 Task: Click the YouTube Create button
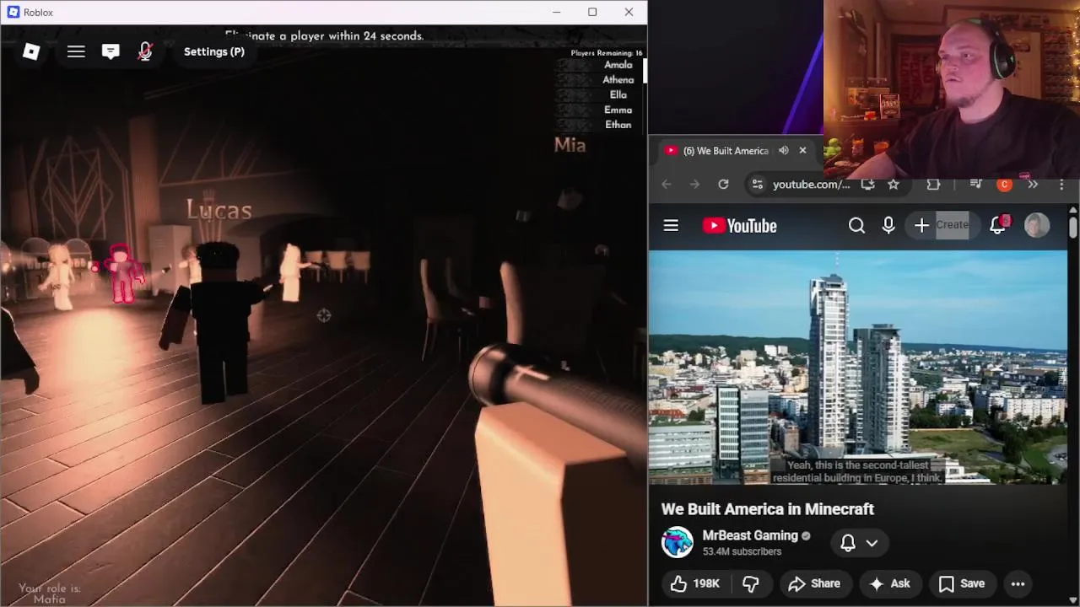[941, 225]
